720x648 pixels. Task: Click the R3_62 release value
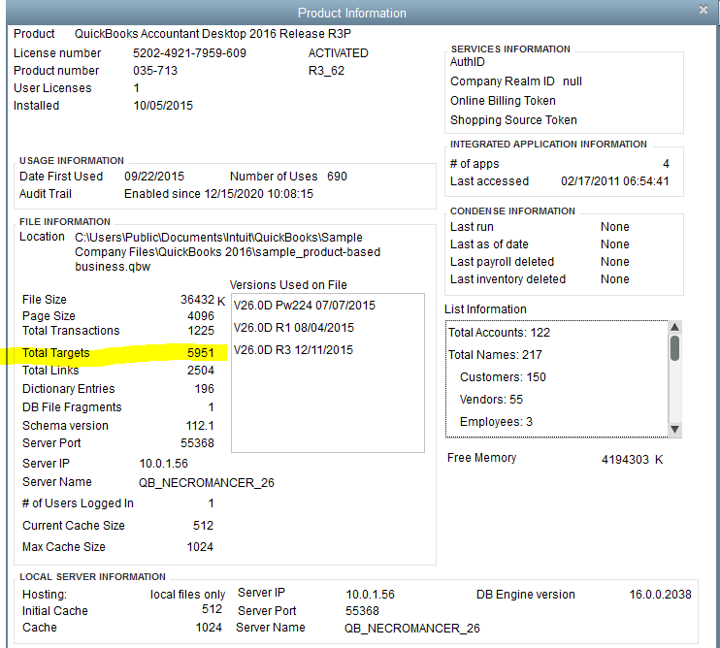tap(326, 71)
